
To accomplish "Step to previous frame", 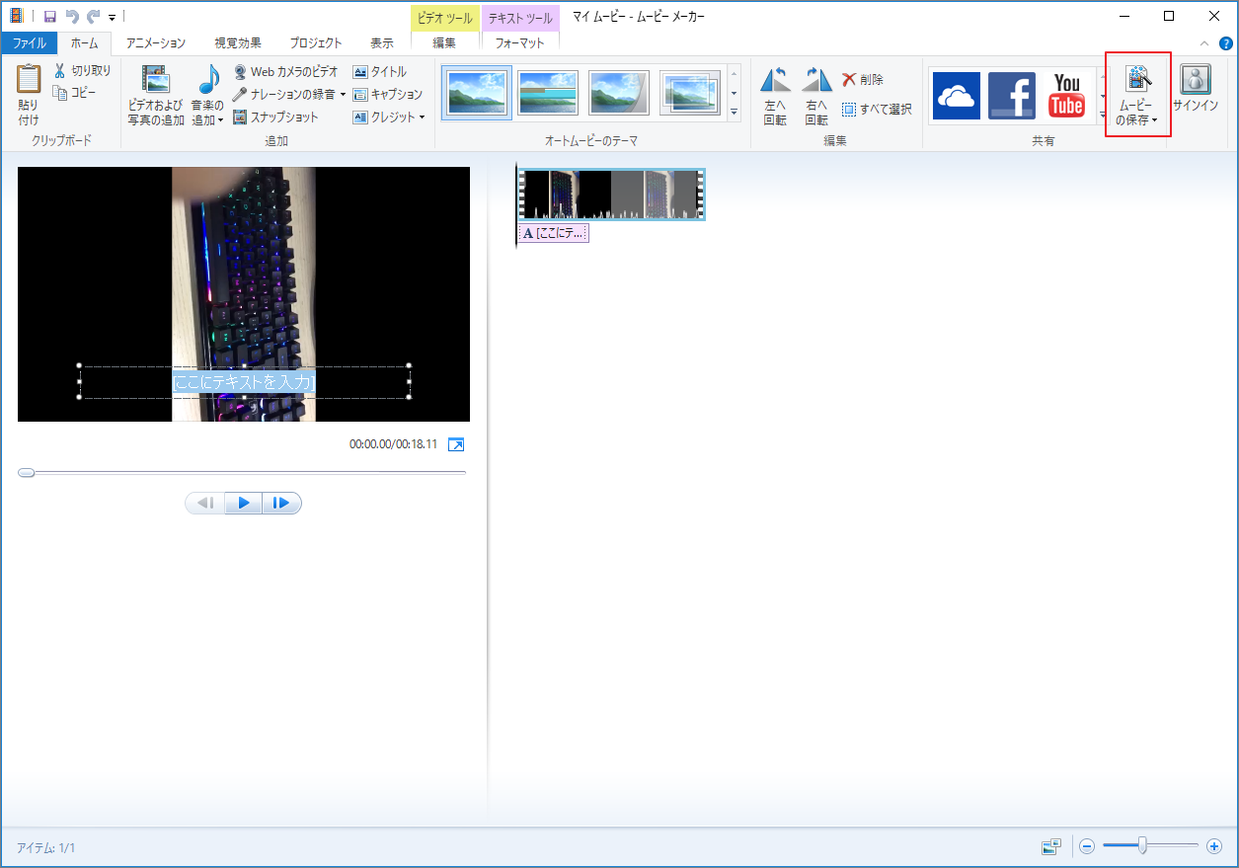I will 205,504.
